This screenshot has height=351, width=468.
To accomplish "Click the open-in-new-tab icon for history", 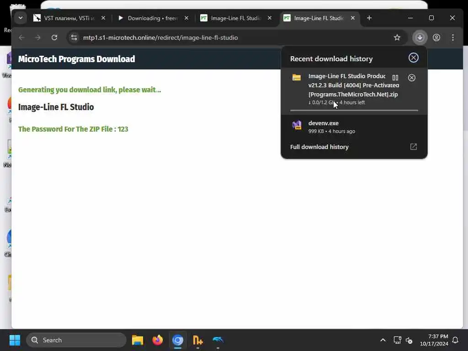I will (413, 147).
